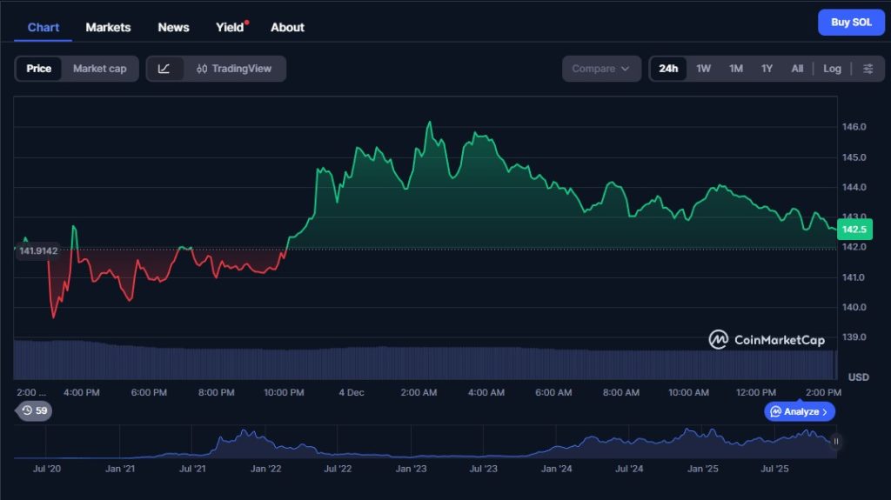Click the Jul '22 navigator label

(x=338, y=469)
